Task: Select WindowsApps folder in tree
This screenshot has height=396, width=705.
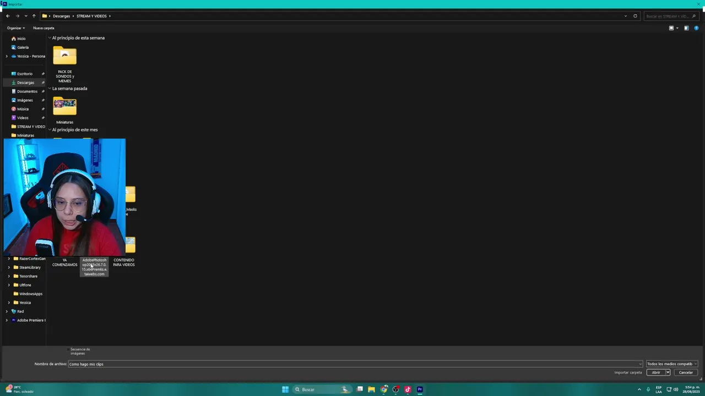Action: tap(30, 294)
